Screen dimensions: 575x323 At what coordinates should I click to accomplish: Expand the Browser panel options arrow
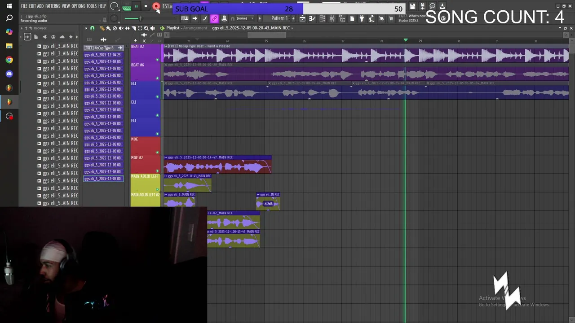coord(21,28)
